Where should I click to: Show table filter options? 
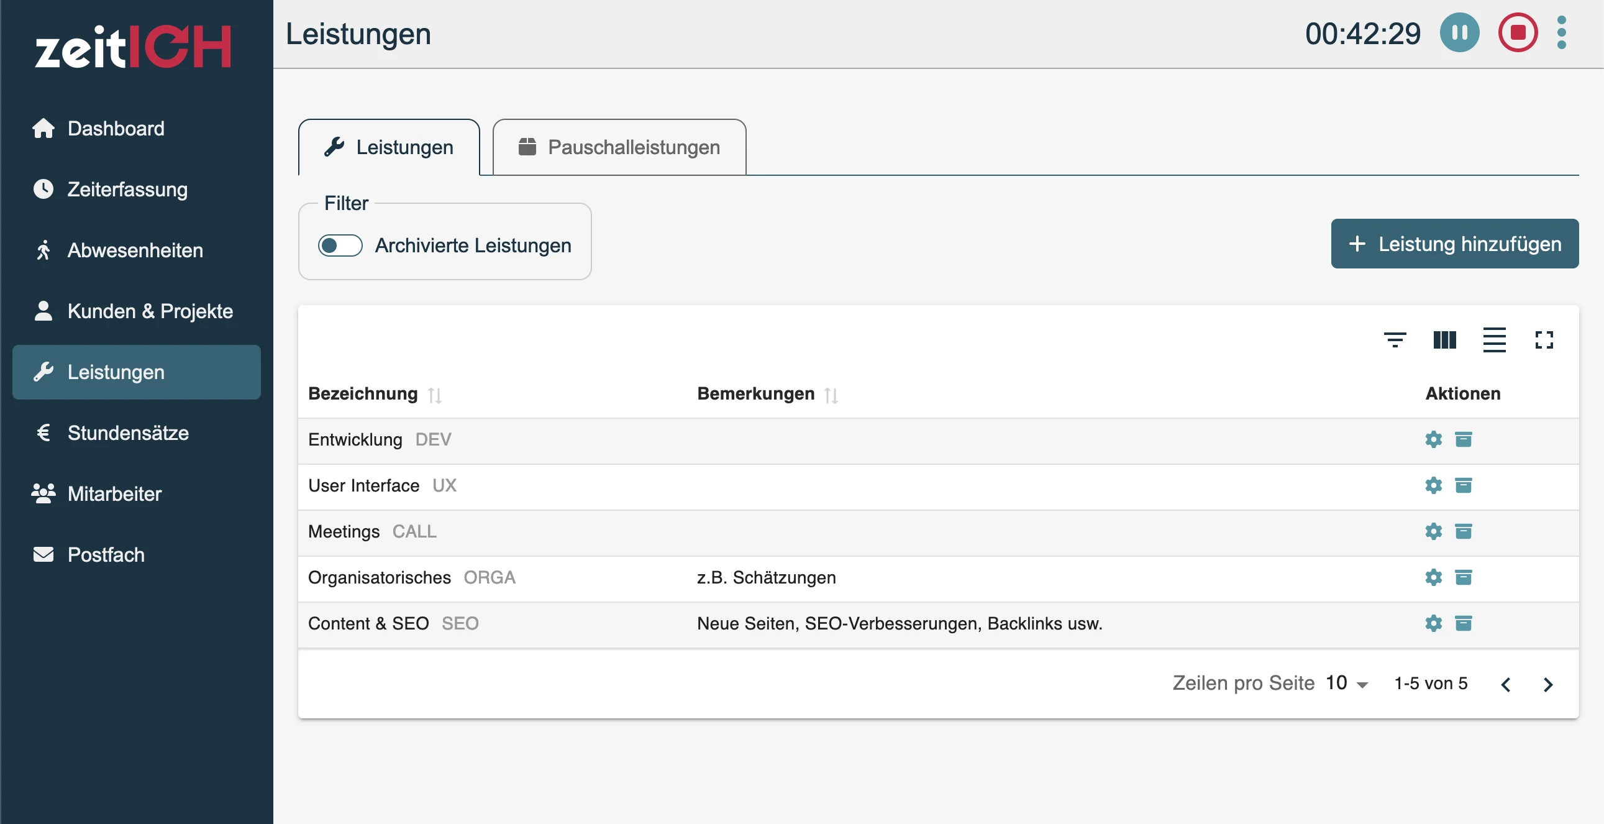(x=1395, y=340)
